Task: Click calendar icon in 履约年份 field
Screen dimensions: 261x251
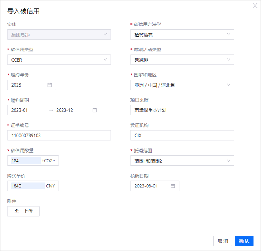Action: pyautogui.click(x=50, y=85)
